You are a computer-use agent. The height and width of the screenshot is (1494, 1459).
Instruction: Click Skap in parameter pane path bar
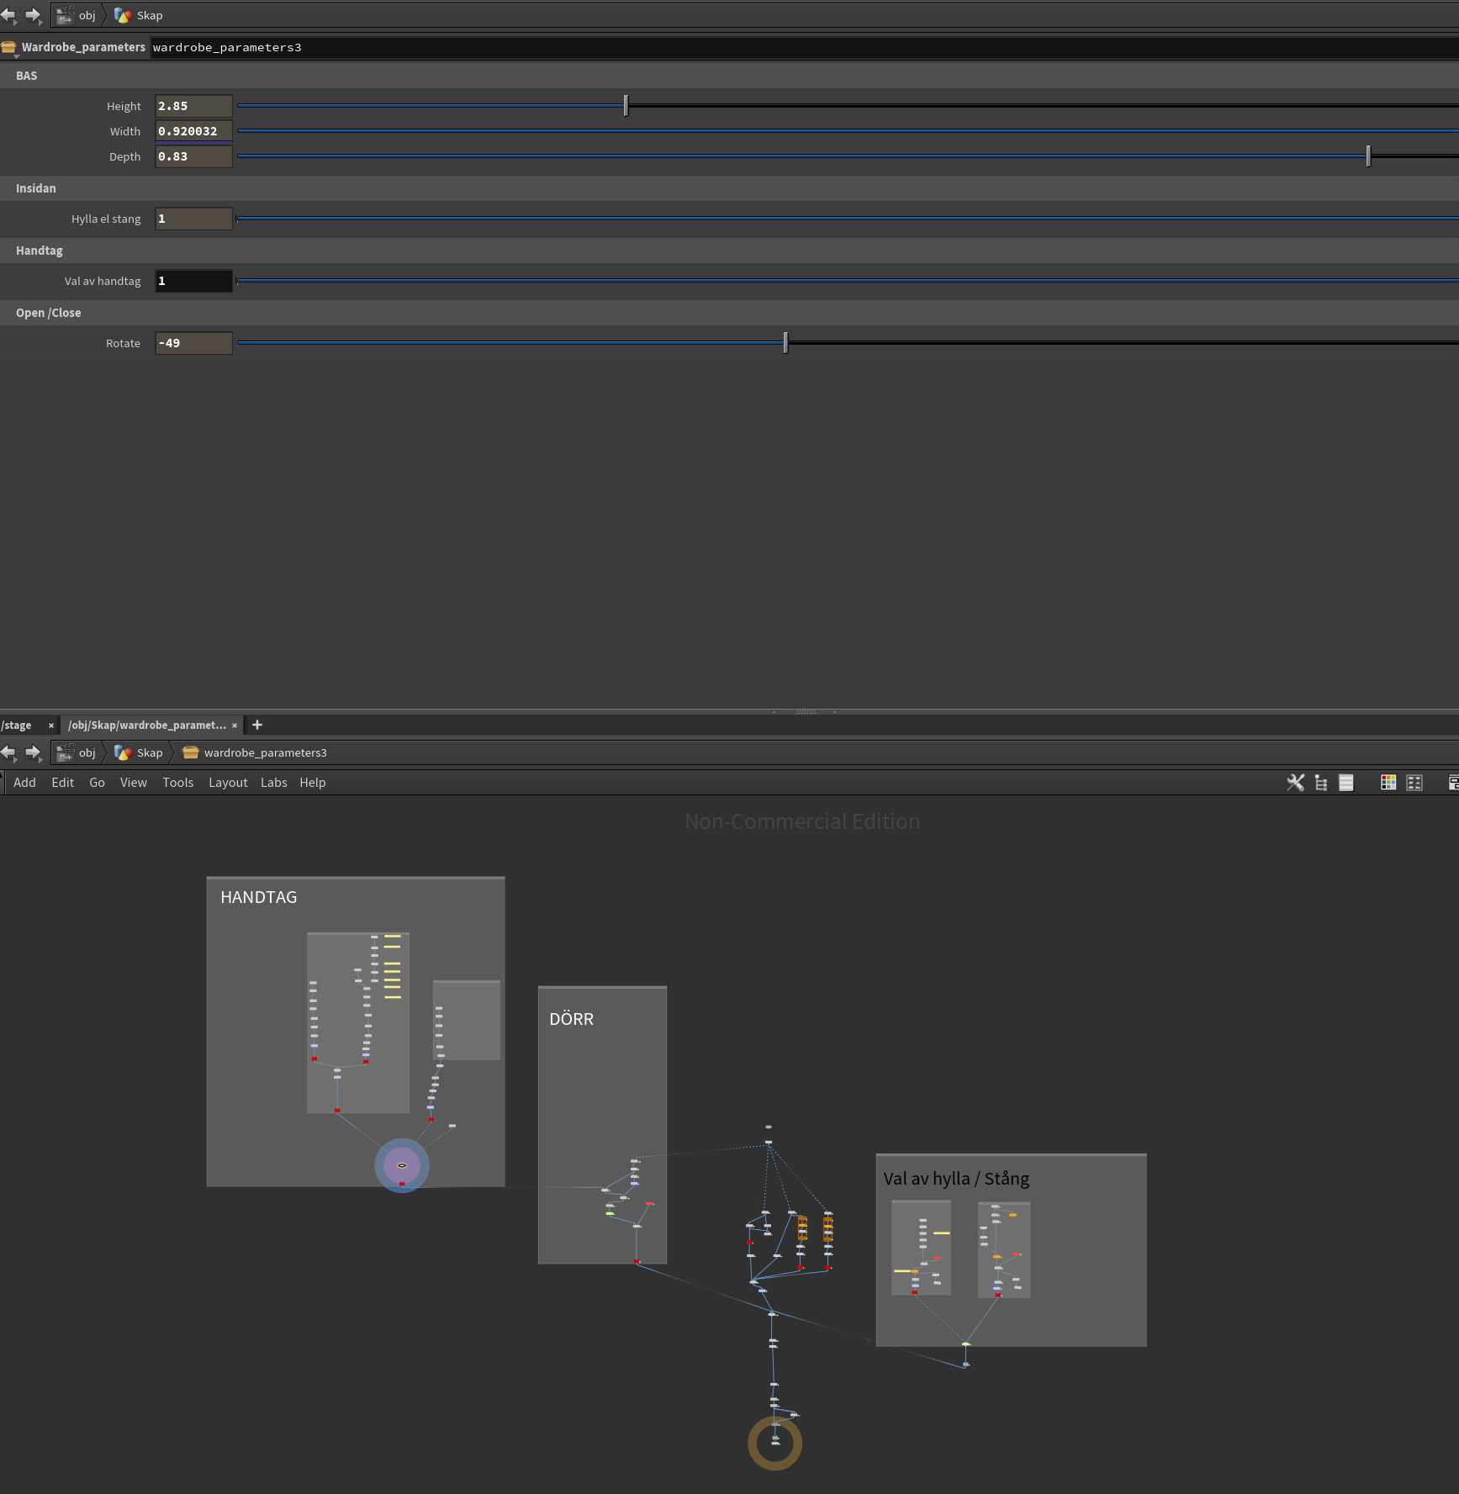140,15
